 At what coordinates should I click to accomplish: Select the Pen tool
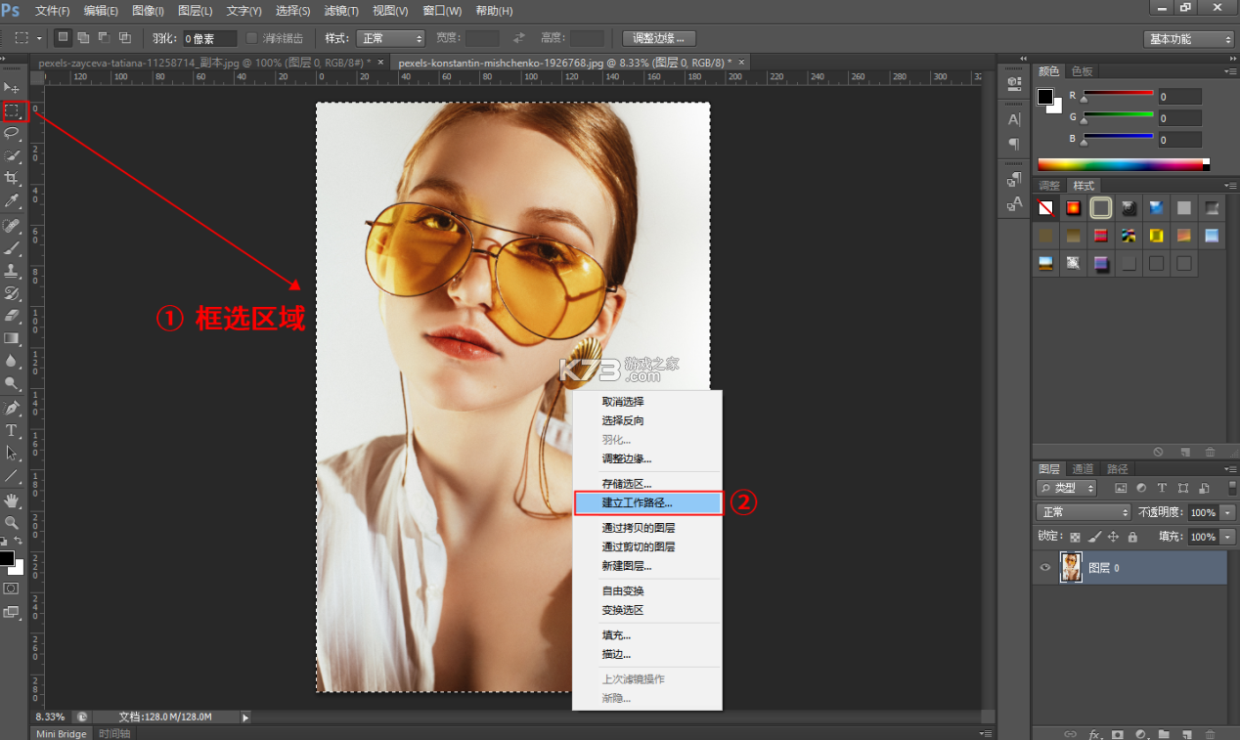point(12,408)
